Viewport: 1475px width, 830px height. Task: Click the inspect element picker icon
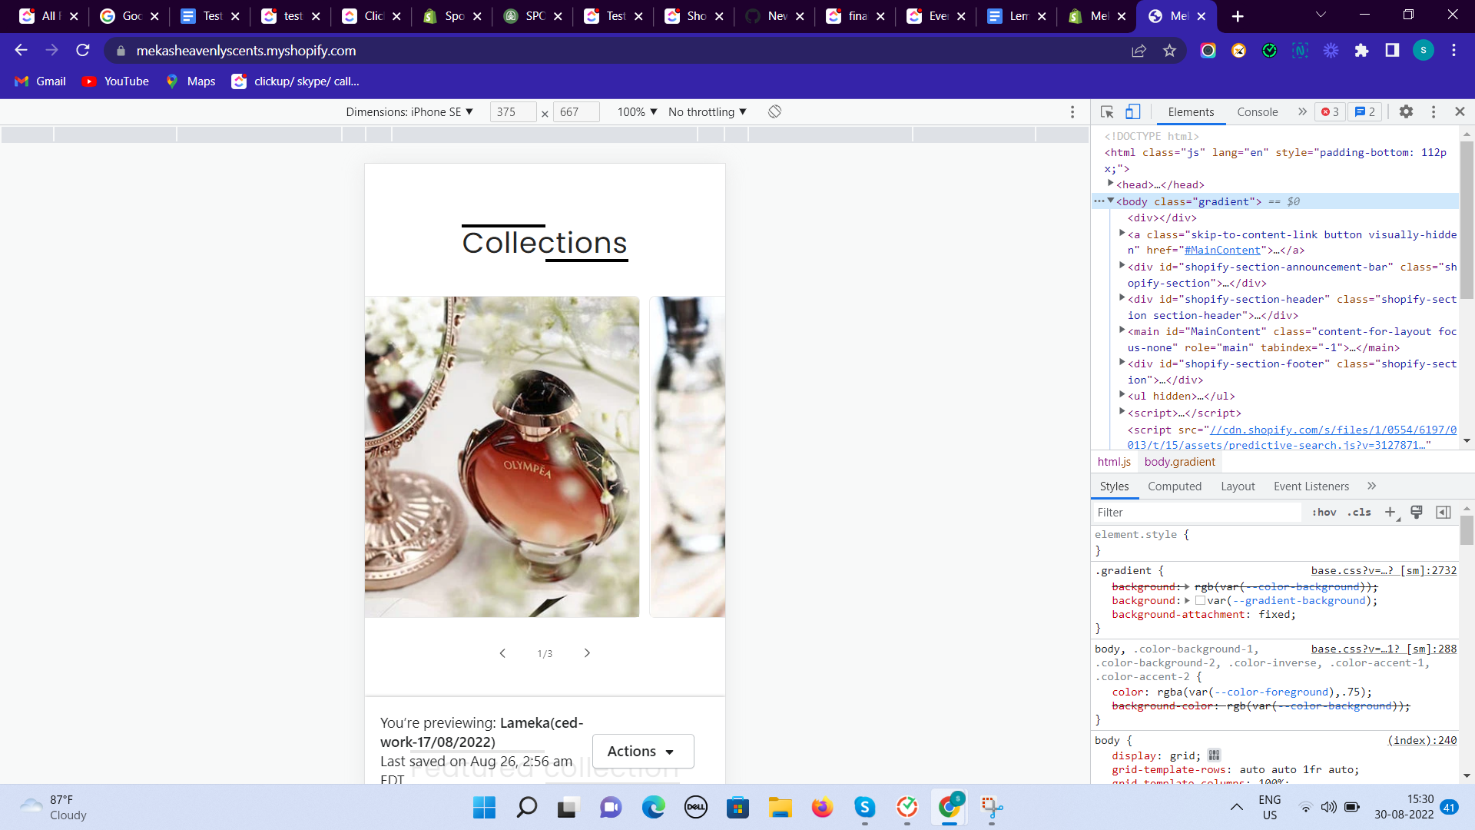click(x=1107, y=112)
